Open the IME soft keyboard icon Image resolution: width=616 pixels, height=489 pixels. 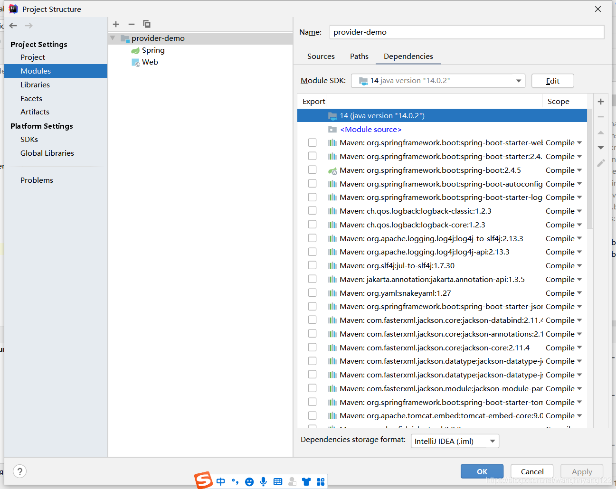[278, 482]
